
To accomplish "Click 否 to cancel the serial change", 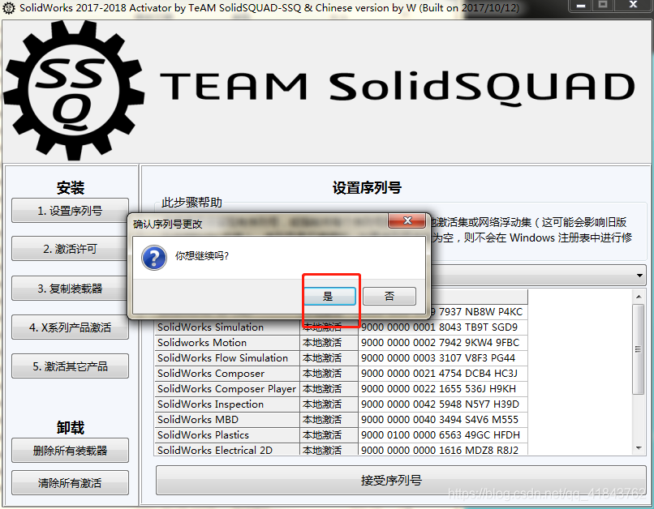I will click(389, 296).
